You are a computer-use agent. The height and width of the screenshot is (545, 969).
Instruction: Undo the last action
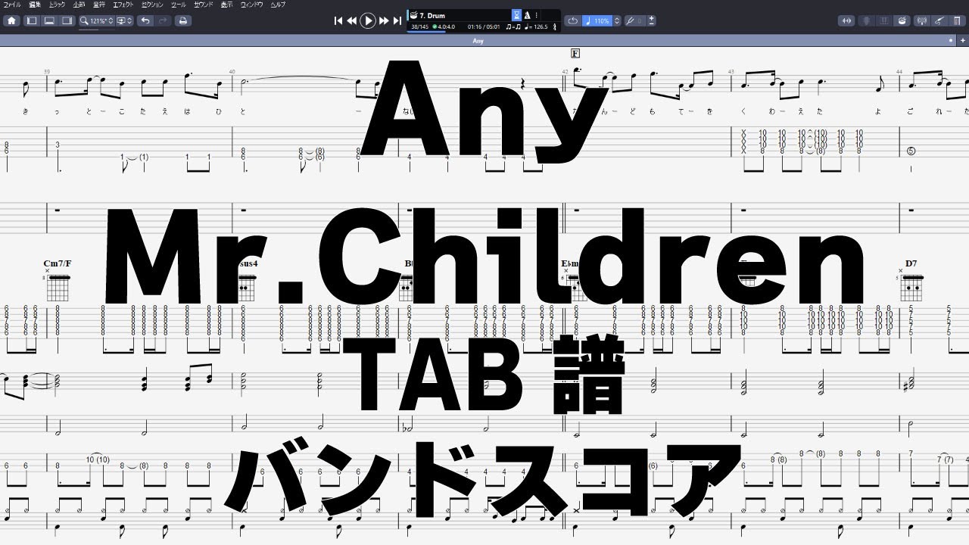coord(146,20)
